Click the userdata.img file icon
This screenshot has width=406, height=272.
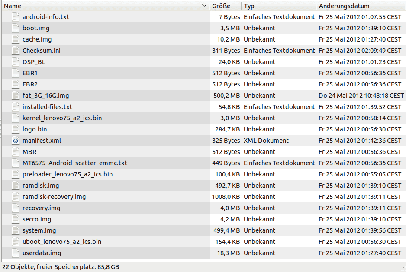[x=16, y=253]
